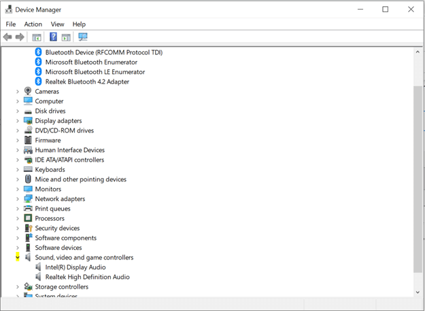This screenshot has width=425, height=311.
Task: Click the Back arrow toolbar button
Action: [x=7, y=37]
